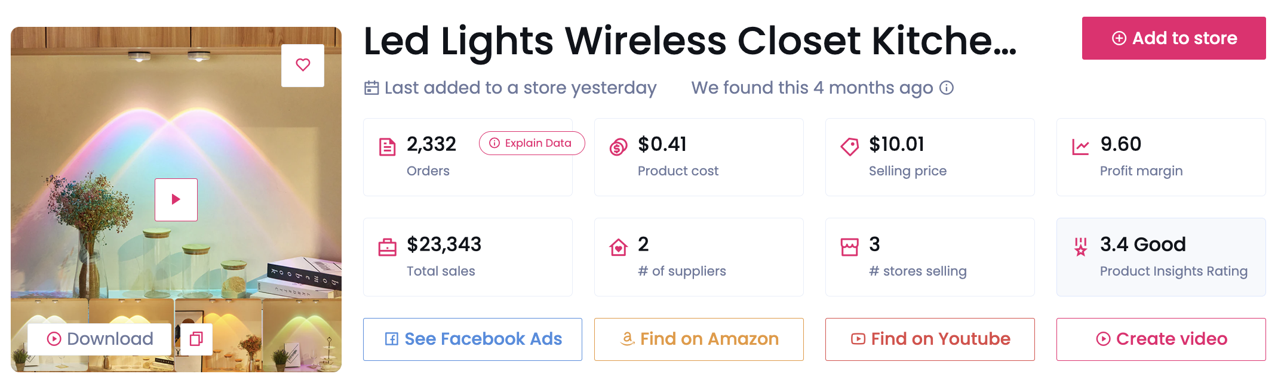The image size is (1284, 377).
Task: Add this product to store
Action: [1174, 38]
